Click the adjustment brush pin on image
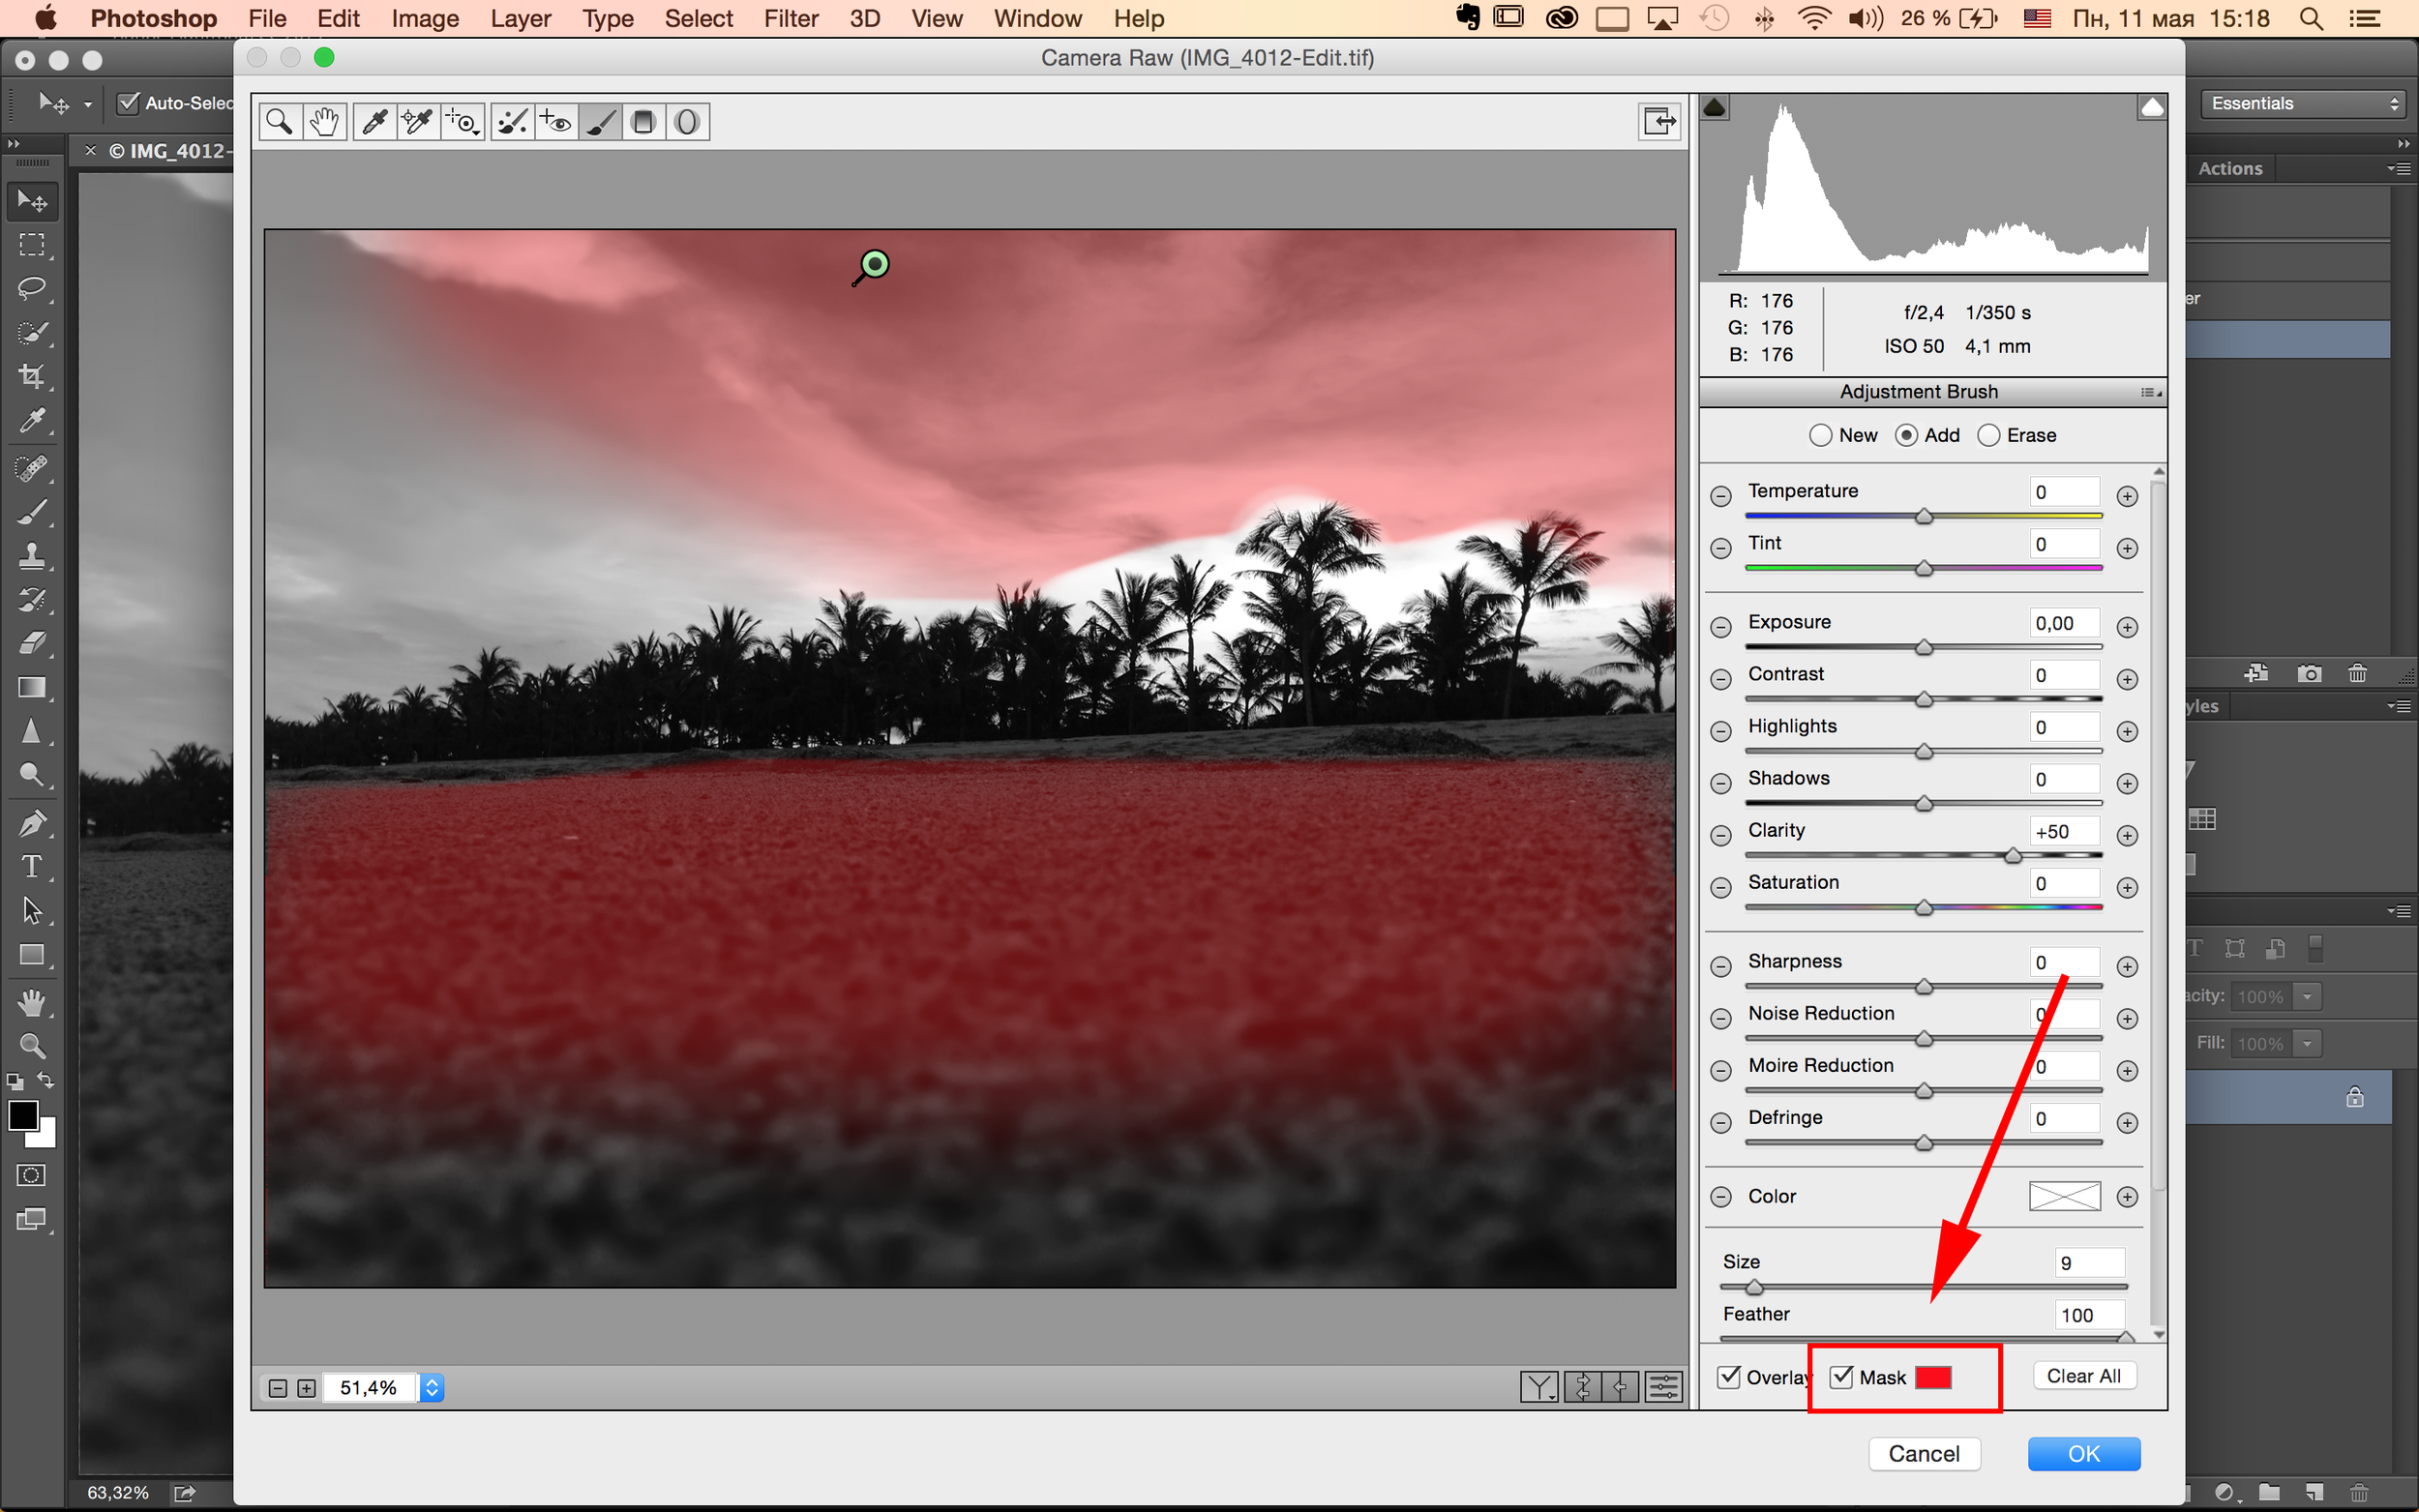Screen dimensions: 2419x1512 (875, 264)
